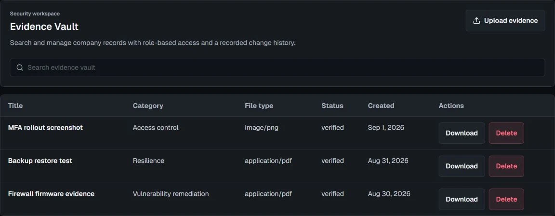Image resolution: width=555 pixels, height=216 pixels.
Task: Download Backup restore test file
Action: point(462,166)
